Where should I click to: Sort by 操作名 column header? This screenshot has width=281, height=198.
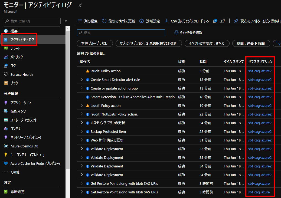85,62
